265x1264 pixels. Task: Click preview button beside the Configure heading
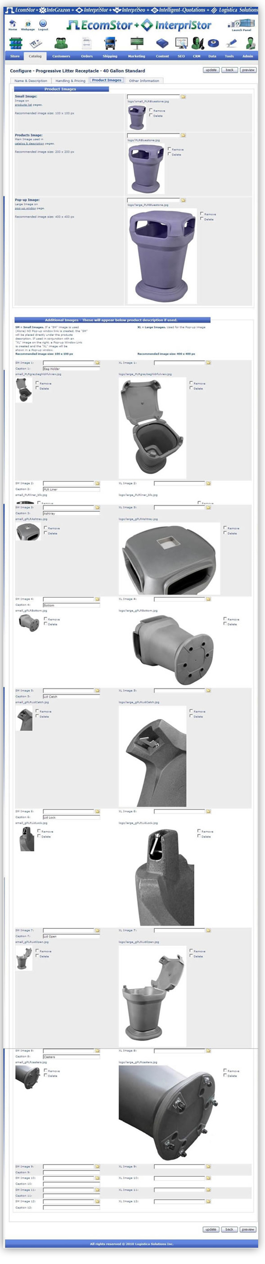coord(248,70)
